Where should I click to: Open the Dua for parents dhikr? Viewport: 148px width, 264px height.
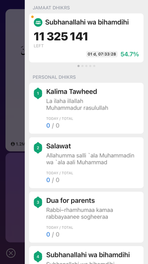[86, 217]
